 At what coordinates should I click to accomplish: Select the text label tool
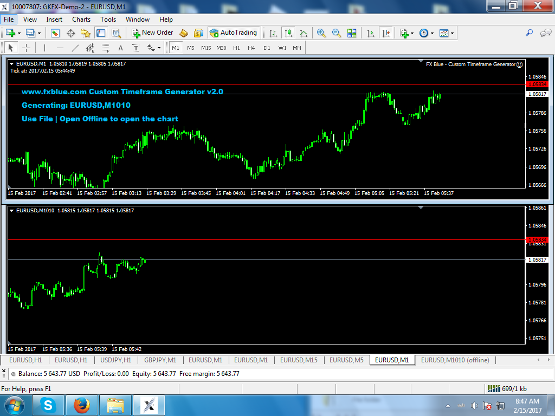[136, 48]
